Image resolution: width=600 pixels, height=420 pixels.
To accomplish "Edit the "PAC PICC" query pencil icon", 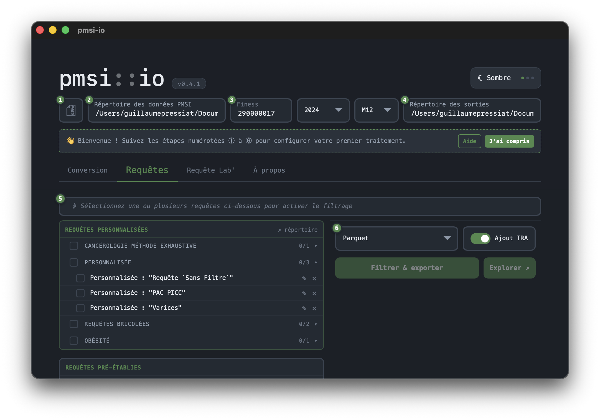I will click(x=304, y=293).
